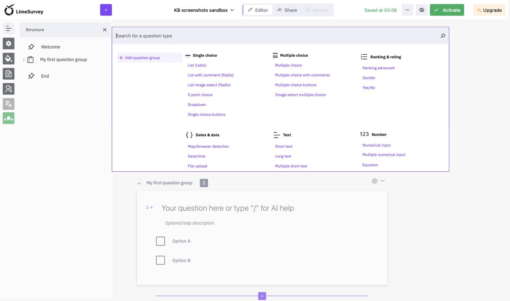Open KB screenshots sandbox survey dropdown
Screen dimensions: 510x301
tap(204, 10)
